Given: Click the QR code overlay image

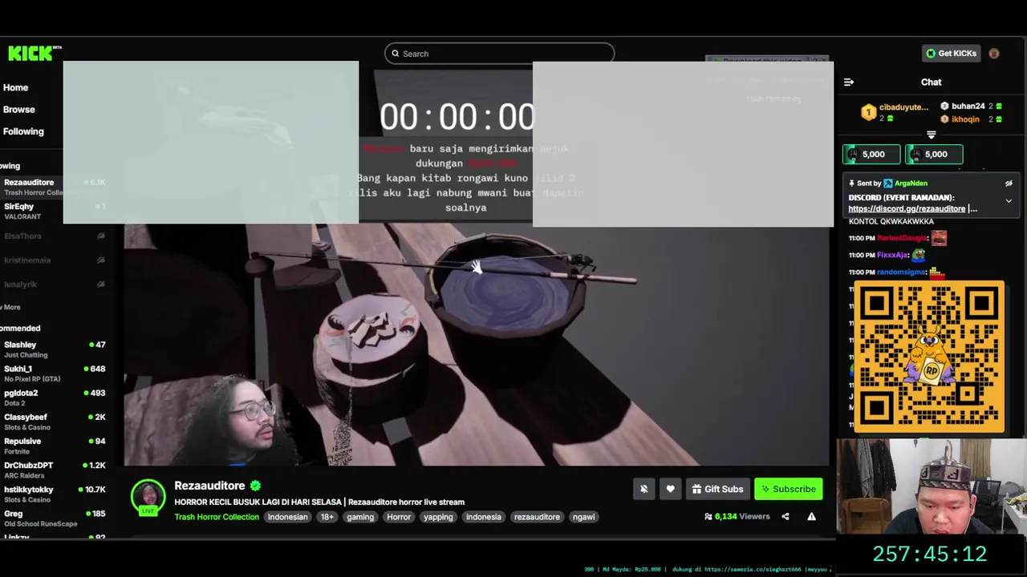Looking at the screenshot, I should click(929, 357).
